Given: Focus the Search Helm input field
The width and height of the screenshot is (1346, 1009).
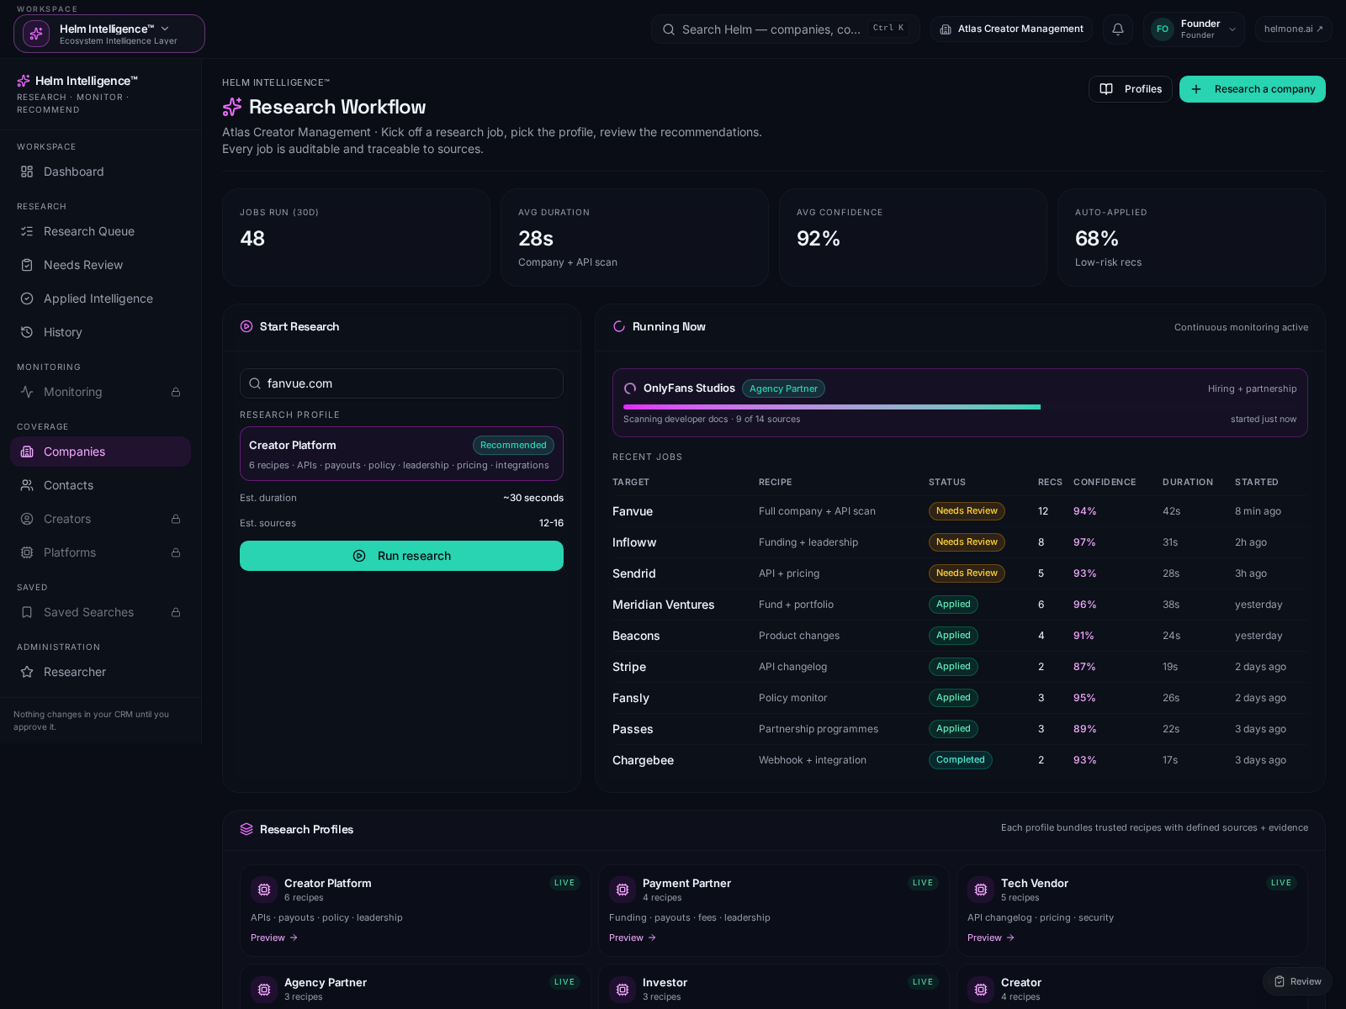Looking at the screenshot, I should [785, 29].
